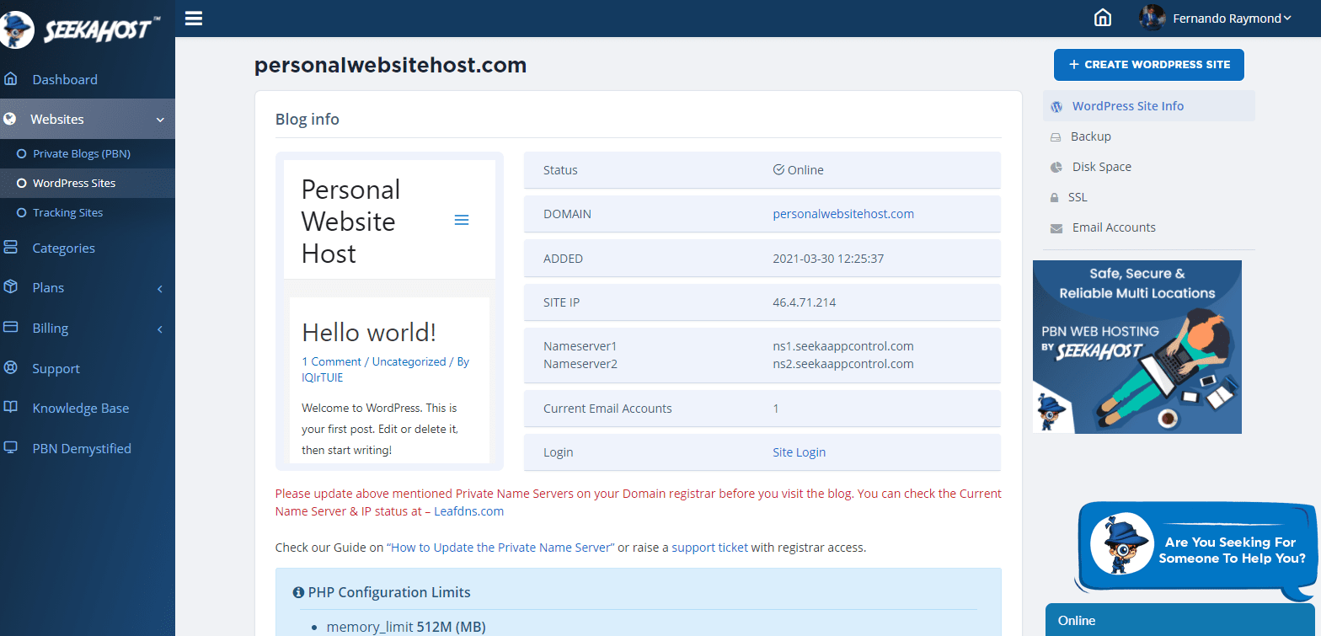
Task: Click the support ticket link
Action: click(x=709, y=548)
